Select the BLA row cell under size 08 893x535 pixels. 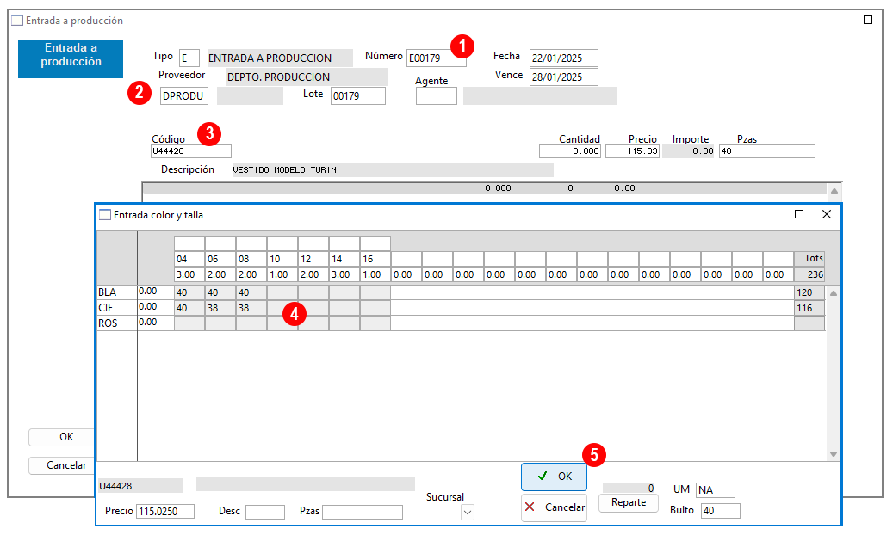pyautogui.click(x=251, y=292)
